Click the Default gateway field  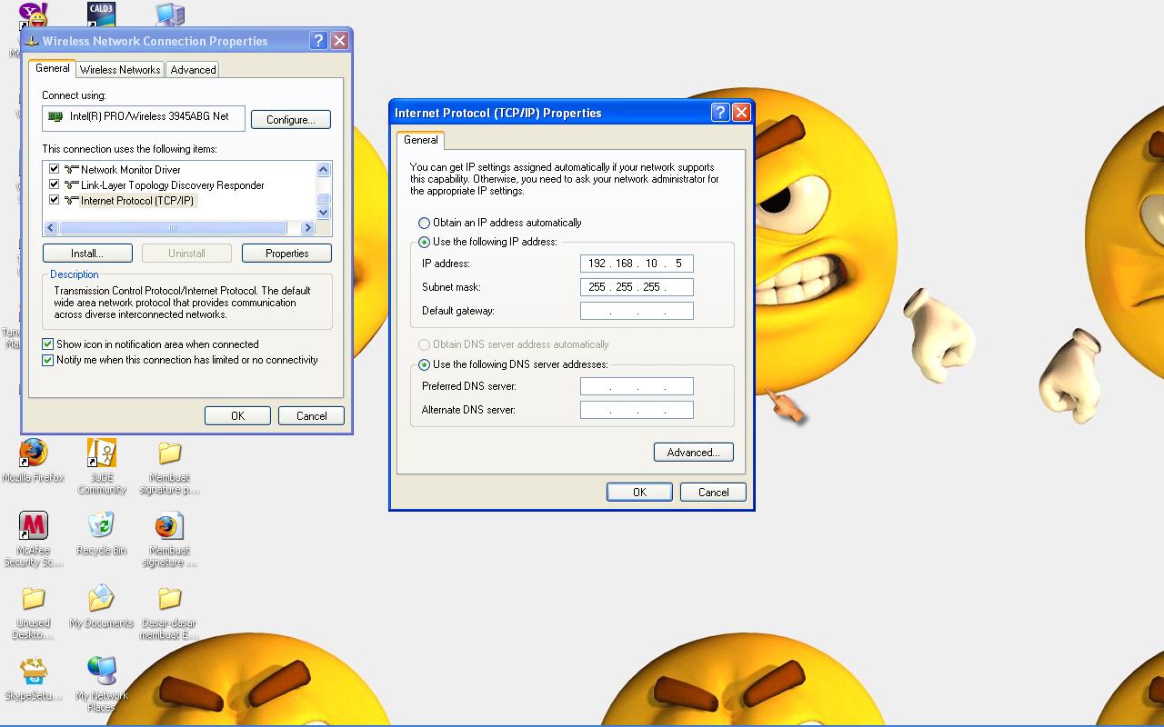click(x=637, y=311)
